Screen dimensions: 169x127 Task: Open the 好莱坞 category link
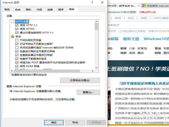tap(142, 48)
